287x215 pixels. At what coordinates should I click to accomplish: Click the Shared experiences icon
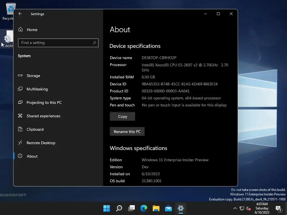pyautogui.click(x=20, y=116)
